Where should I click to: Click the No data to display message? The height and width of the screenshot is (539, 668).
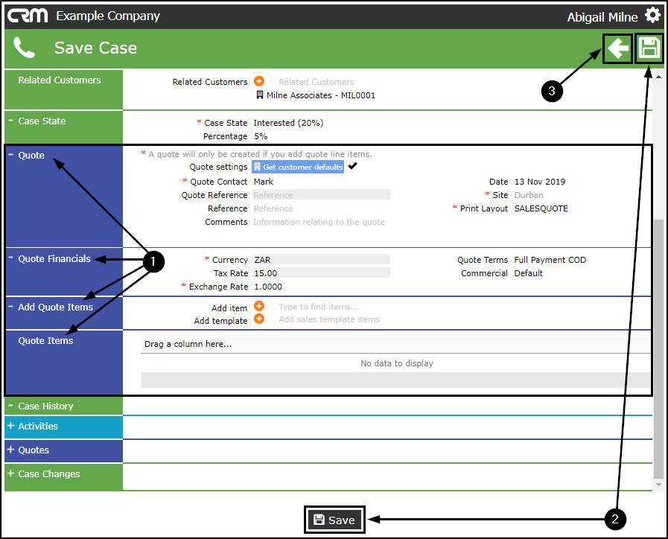[397, 363]
